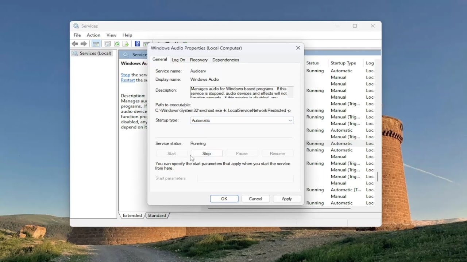
Task: Click the Stop button in the properties dialog
Action: (207, 154)
